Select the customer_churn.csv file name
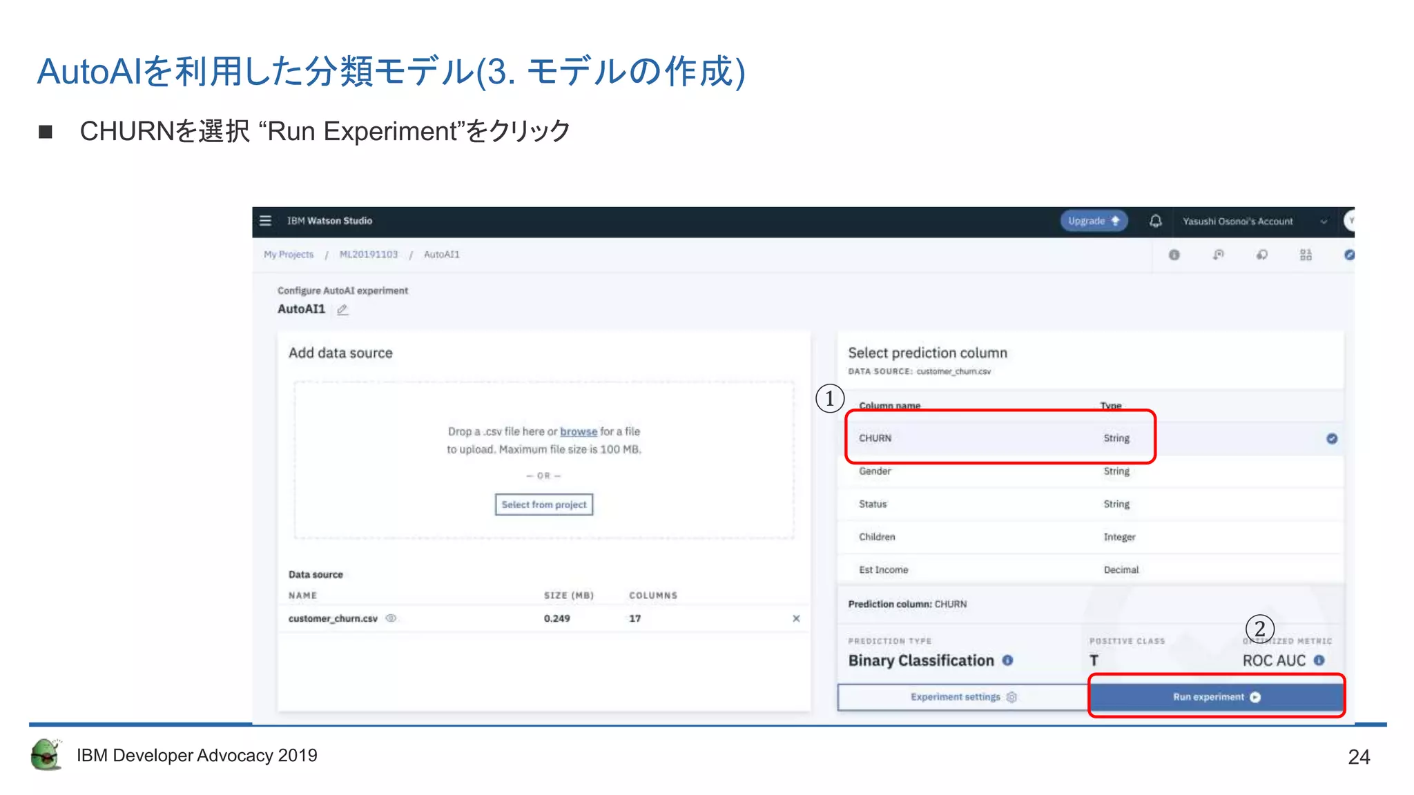The image size is (1414, 795). (333, 618)
